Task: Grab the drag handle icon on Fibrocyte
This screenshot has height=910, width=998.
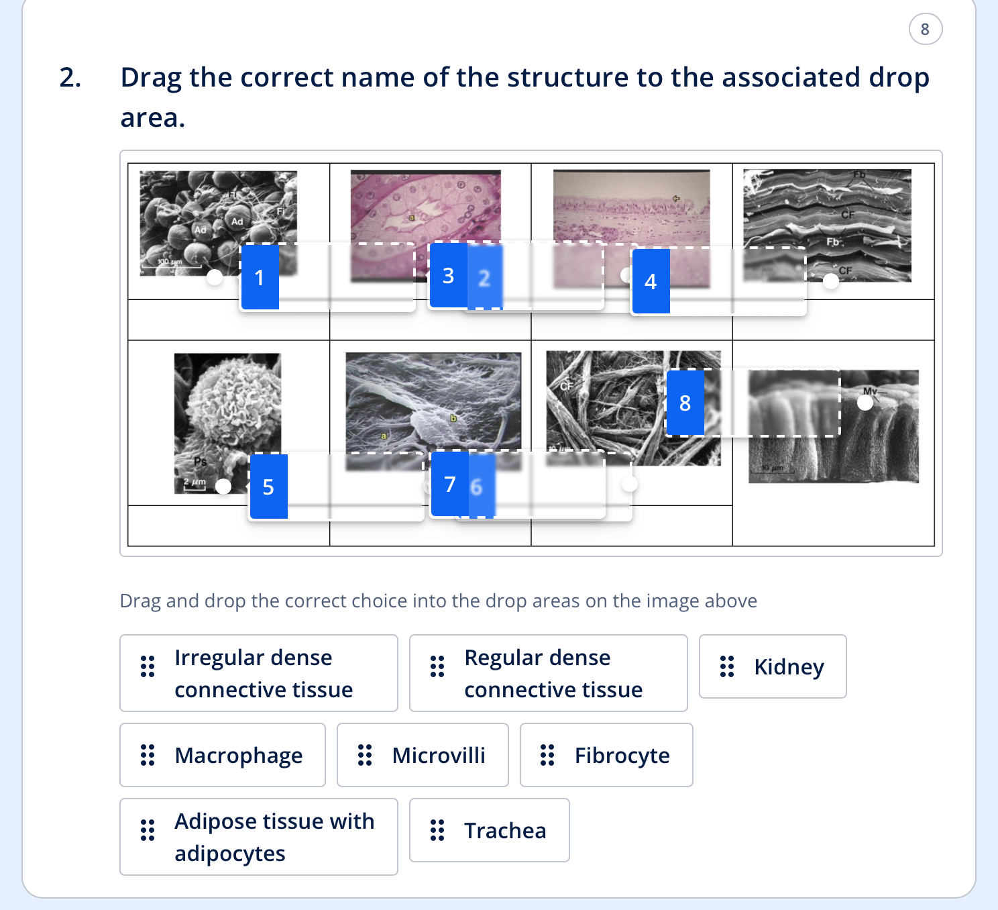Action: coord(547,755)
